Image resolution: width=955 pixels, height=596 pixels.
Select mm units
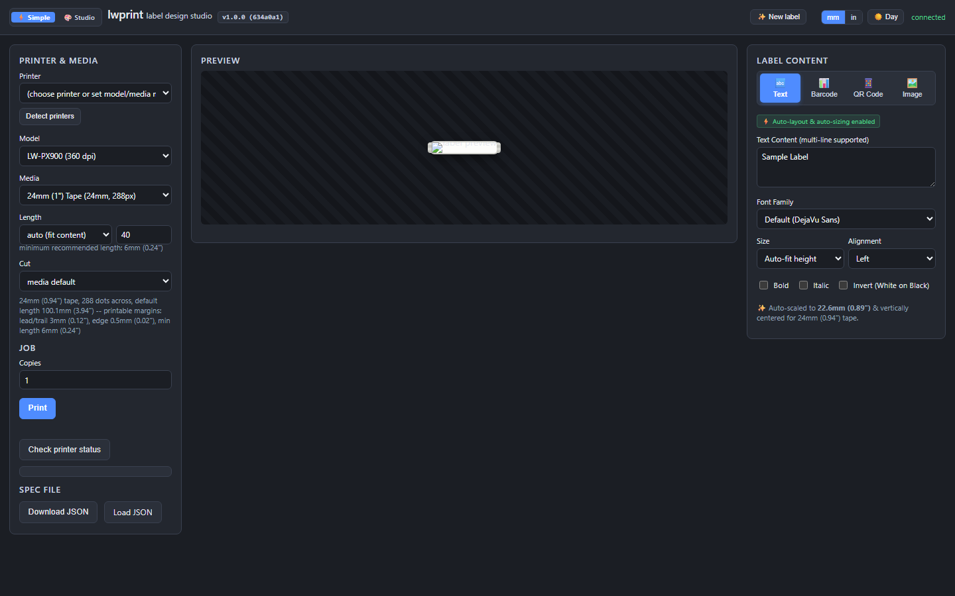(x=833, y=17)
